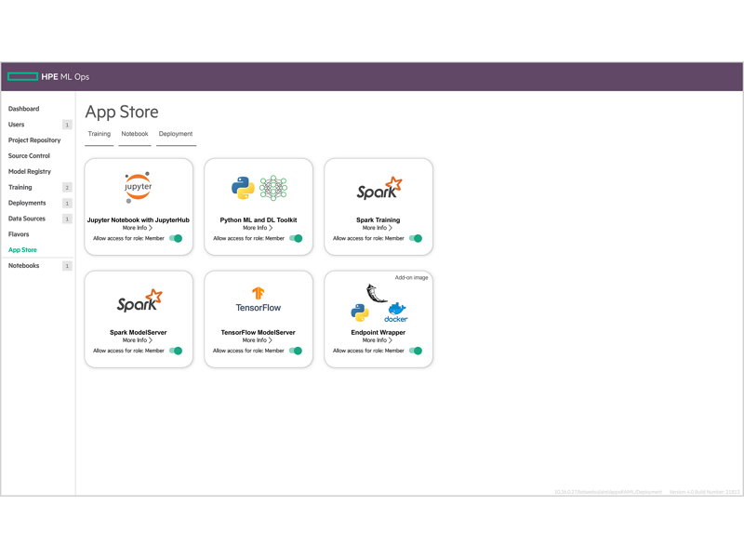744x558 pixels.
Task: Open Model Registry
Action: point(30,171)
